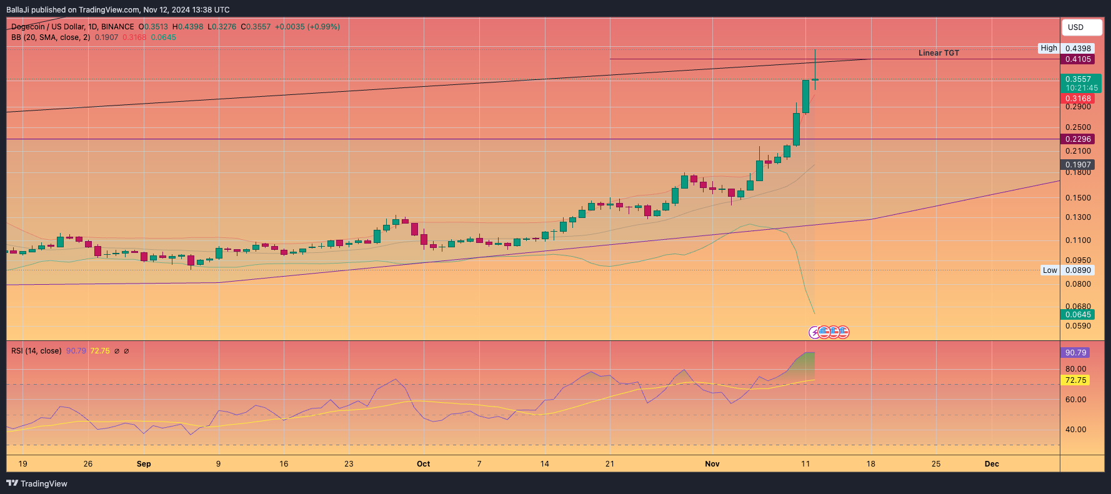
Task: Click the 10:21:45 countdown timer
Action: tap(1082, 88)
